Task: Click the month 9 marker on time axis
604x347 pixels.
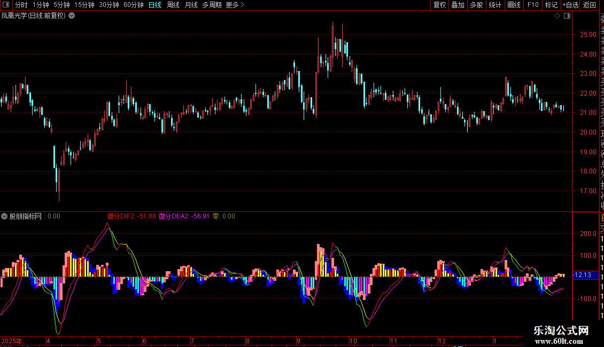Action: [299, 341]
